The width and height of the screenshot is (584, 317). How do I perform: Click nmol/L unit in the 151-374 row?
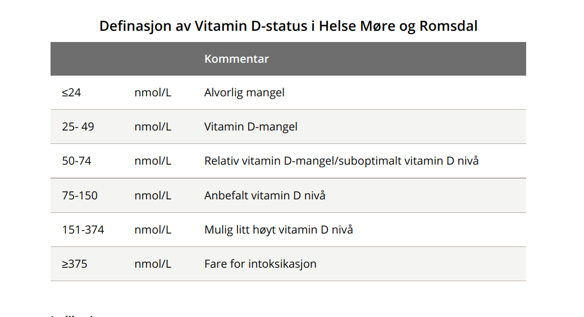(x=153, y=230)
